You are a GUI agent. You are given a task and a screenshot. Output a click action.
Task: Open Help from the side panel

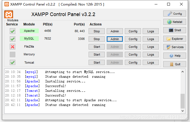click(x=174, y=56)
